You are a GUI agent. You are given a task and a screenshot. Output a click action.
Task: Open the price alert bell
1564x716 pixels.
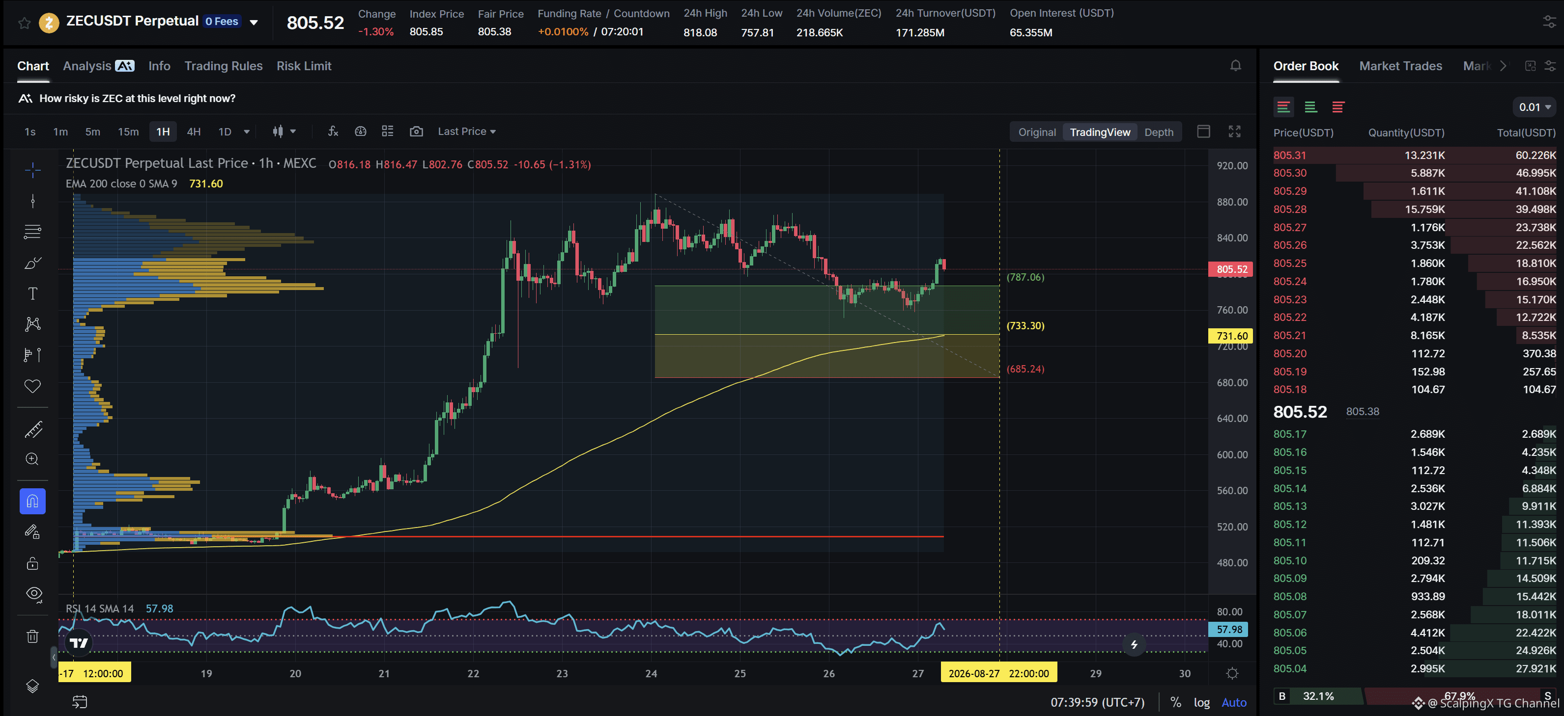(1236, 65)
